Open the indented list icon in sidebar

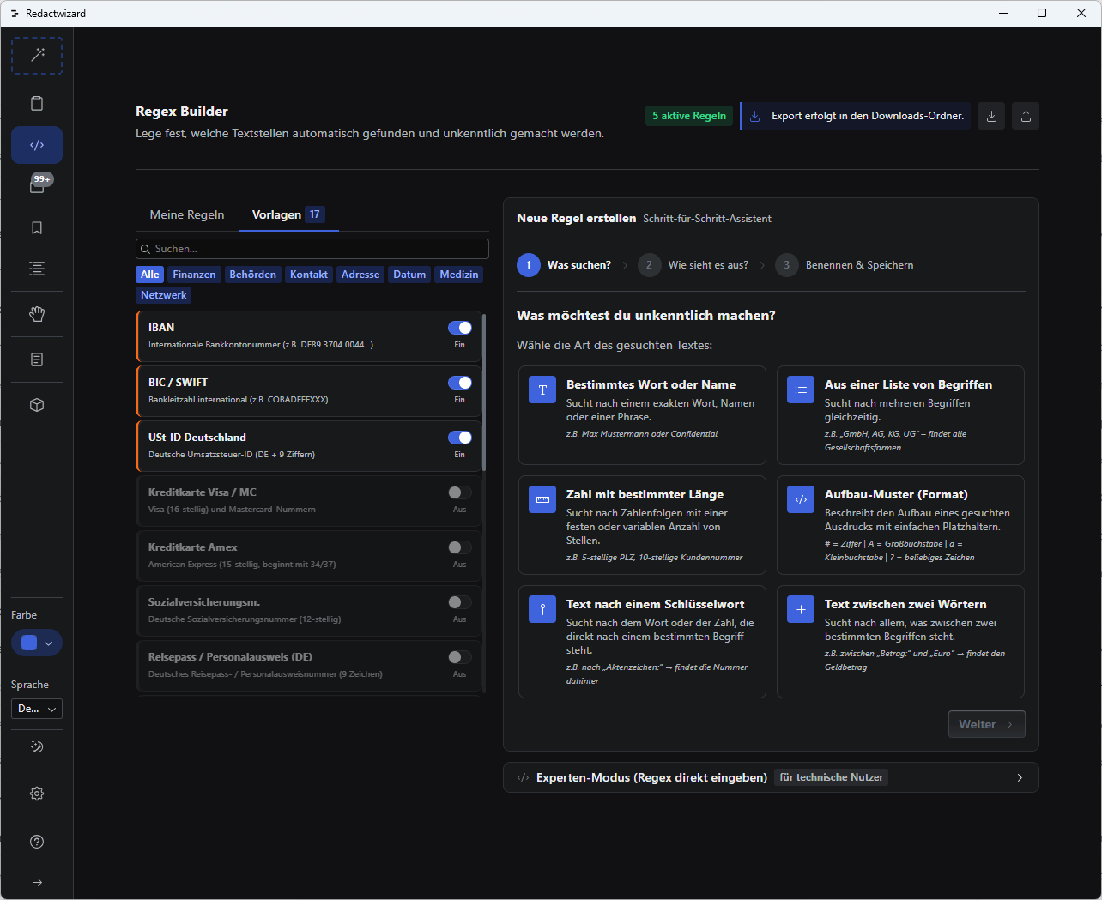pos(37,269)
